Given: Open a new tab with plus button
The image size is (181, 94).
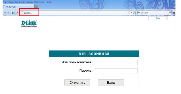Looking at the screenshot, I should click(36, 7).
